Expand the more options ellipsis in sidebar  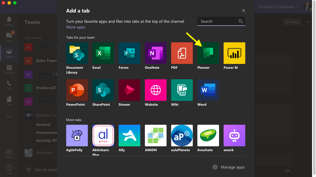[9, 117]
